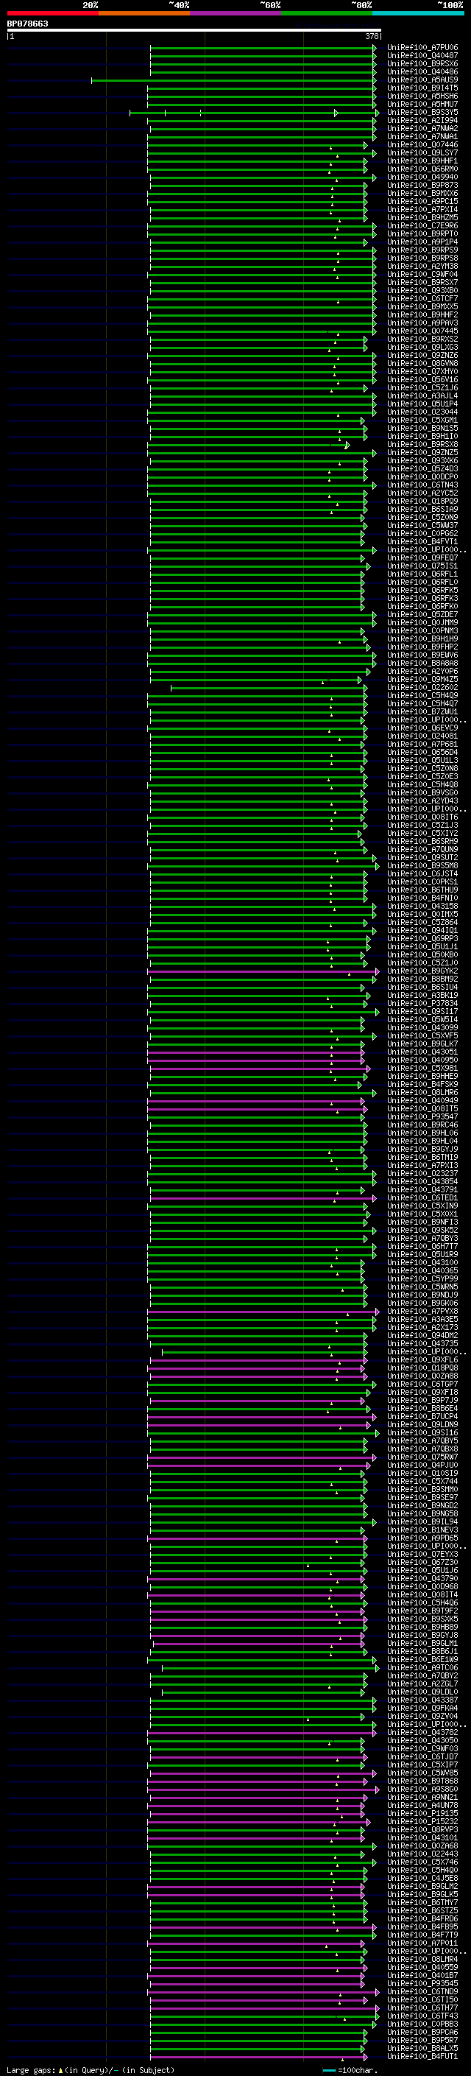Click the white query sequence bar

click(x=194, y=31)
